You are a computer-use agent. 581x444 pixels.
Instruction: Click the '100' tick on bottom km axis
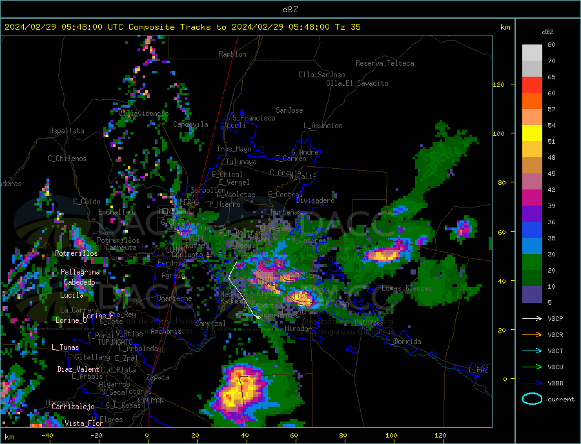[391, 436]
